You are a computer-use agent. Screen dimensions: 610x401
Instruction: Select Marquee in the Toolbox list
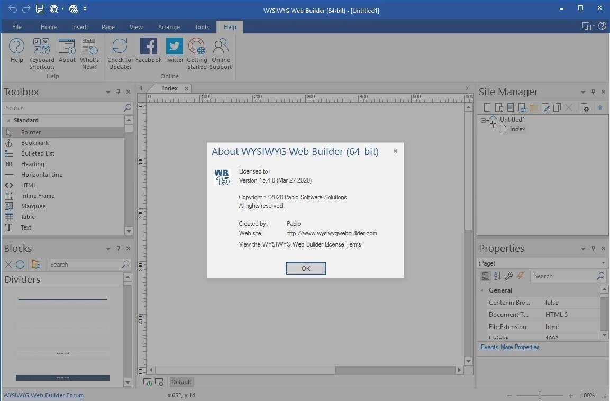pyautogui.click(x=33, y=206)
